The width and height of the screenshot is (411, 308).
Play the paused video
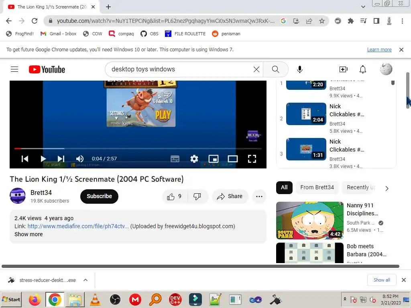(43, 159)
